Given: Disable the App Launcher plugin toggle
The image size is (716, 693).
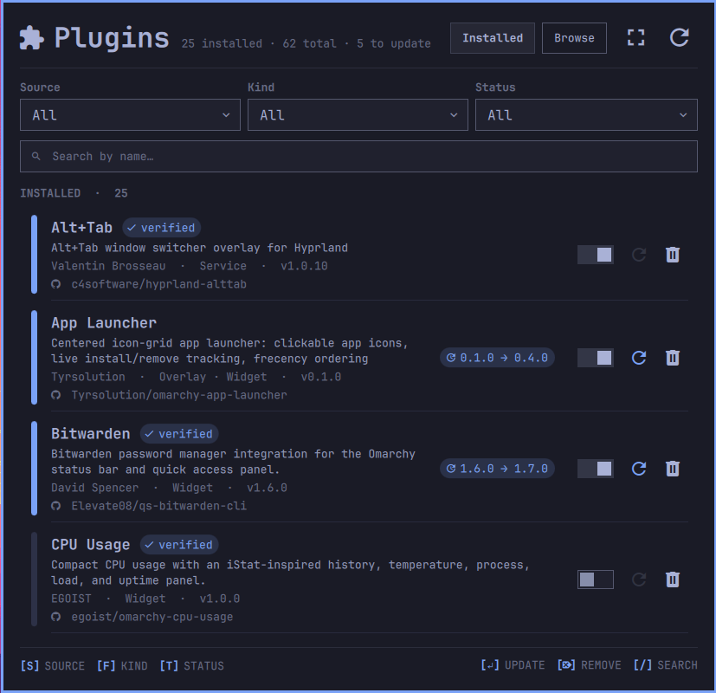Looking at the screenshot, I should point(595,358).
